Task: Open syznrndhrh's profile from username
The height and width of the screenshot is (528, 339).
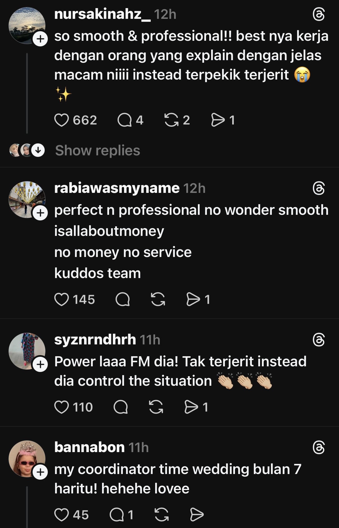Action: (95, 340)
